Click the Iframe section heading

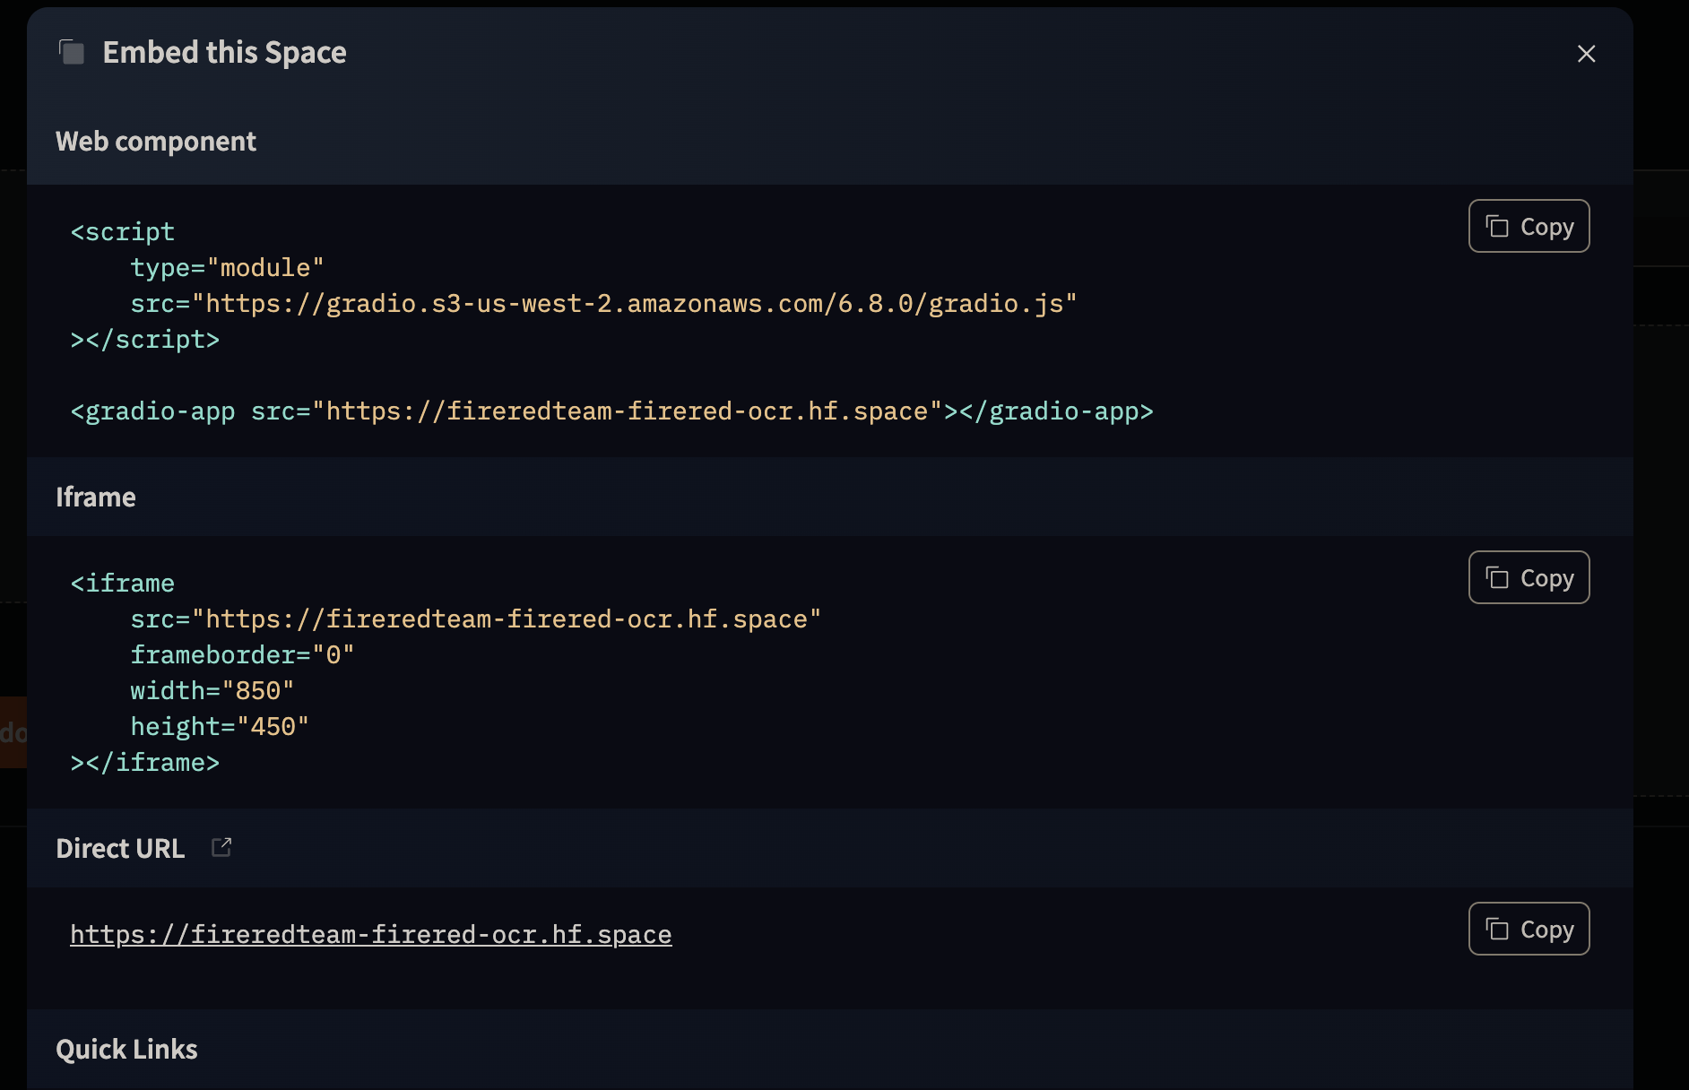(96, 497)
